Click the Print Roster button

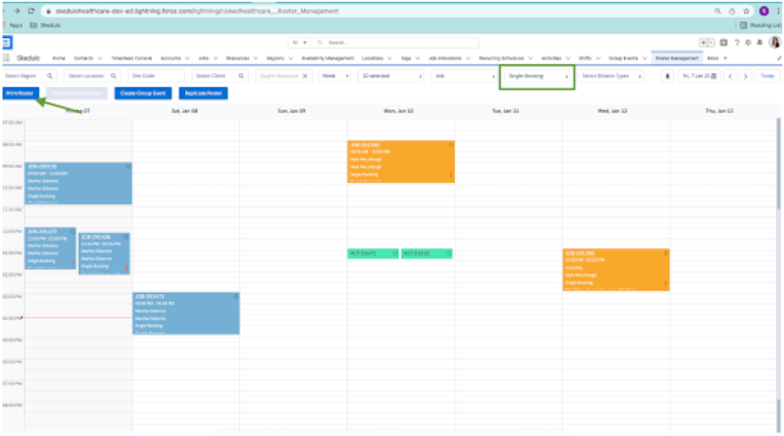coord(20,93)
